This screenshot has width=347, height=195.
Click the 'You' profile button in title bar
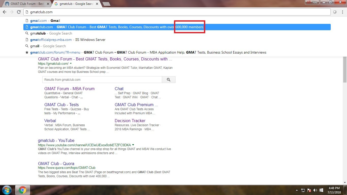click(312, 2)
